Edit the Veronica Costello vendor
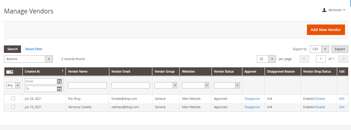351x130 pixels. [342, 107]
